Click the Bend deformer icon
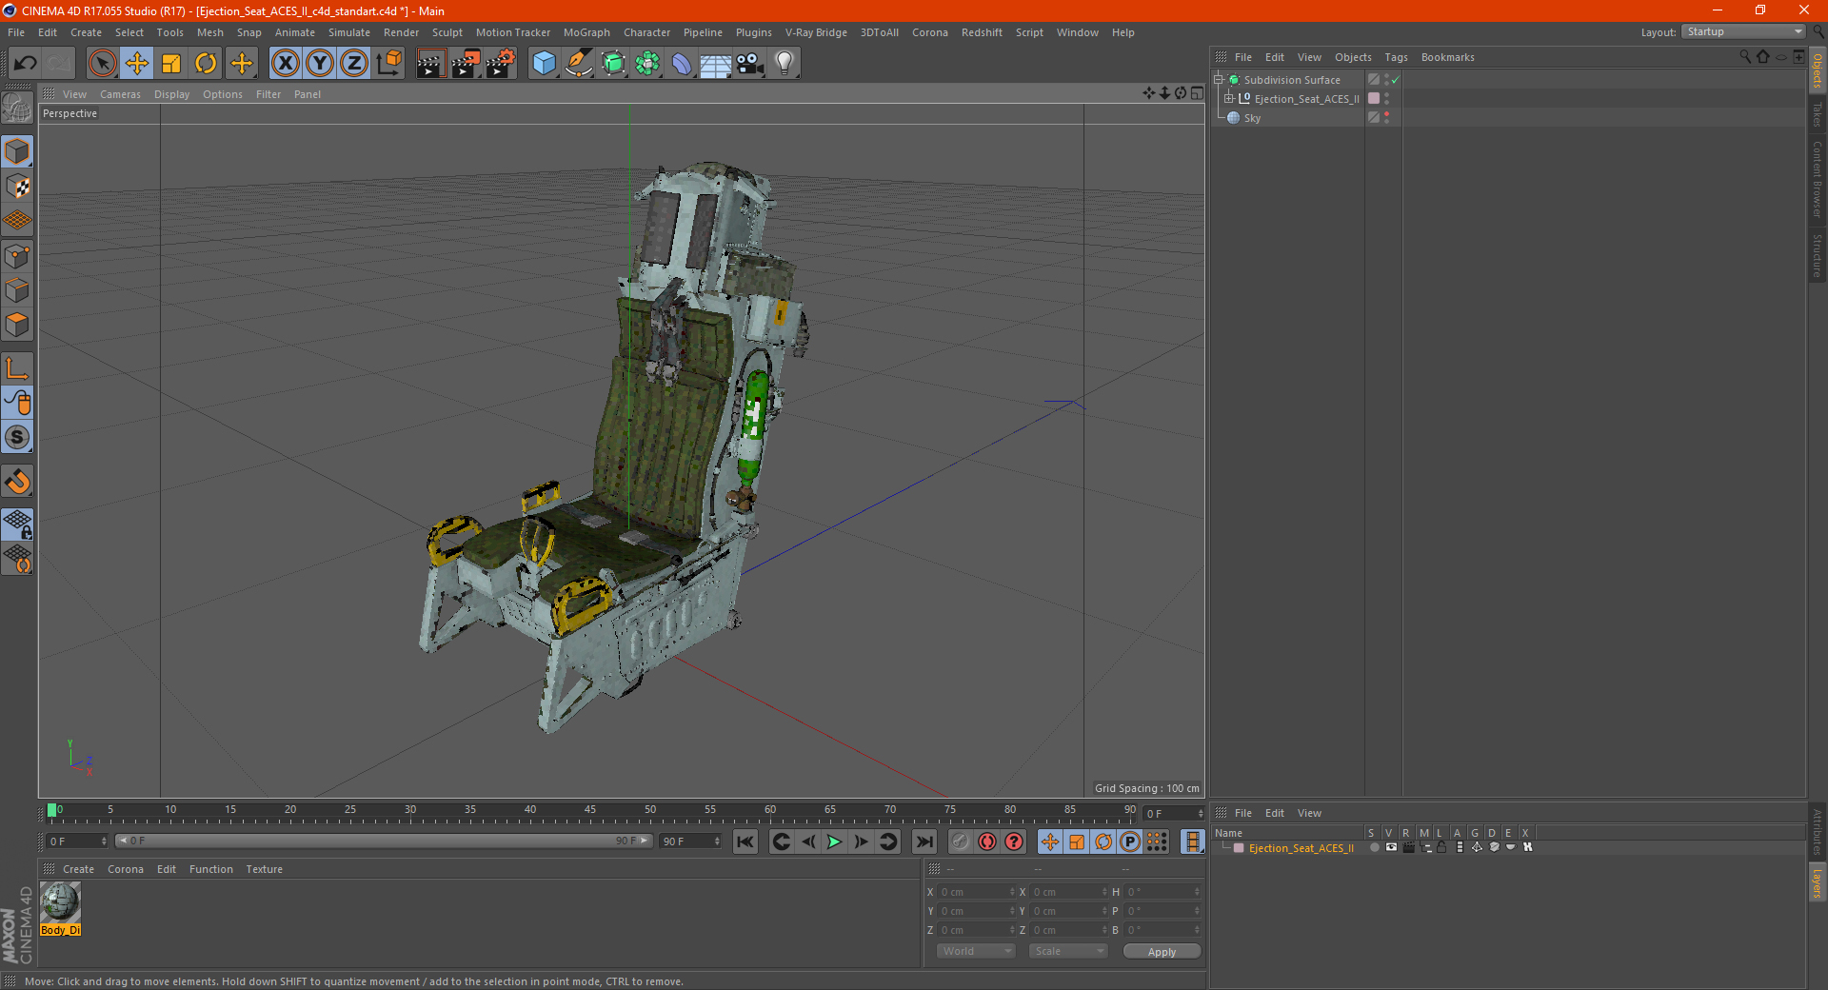The height and width of the screenshot is (990, 1828). point(682,63)
